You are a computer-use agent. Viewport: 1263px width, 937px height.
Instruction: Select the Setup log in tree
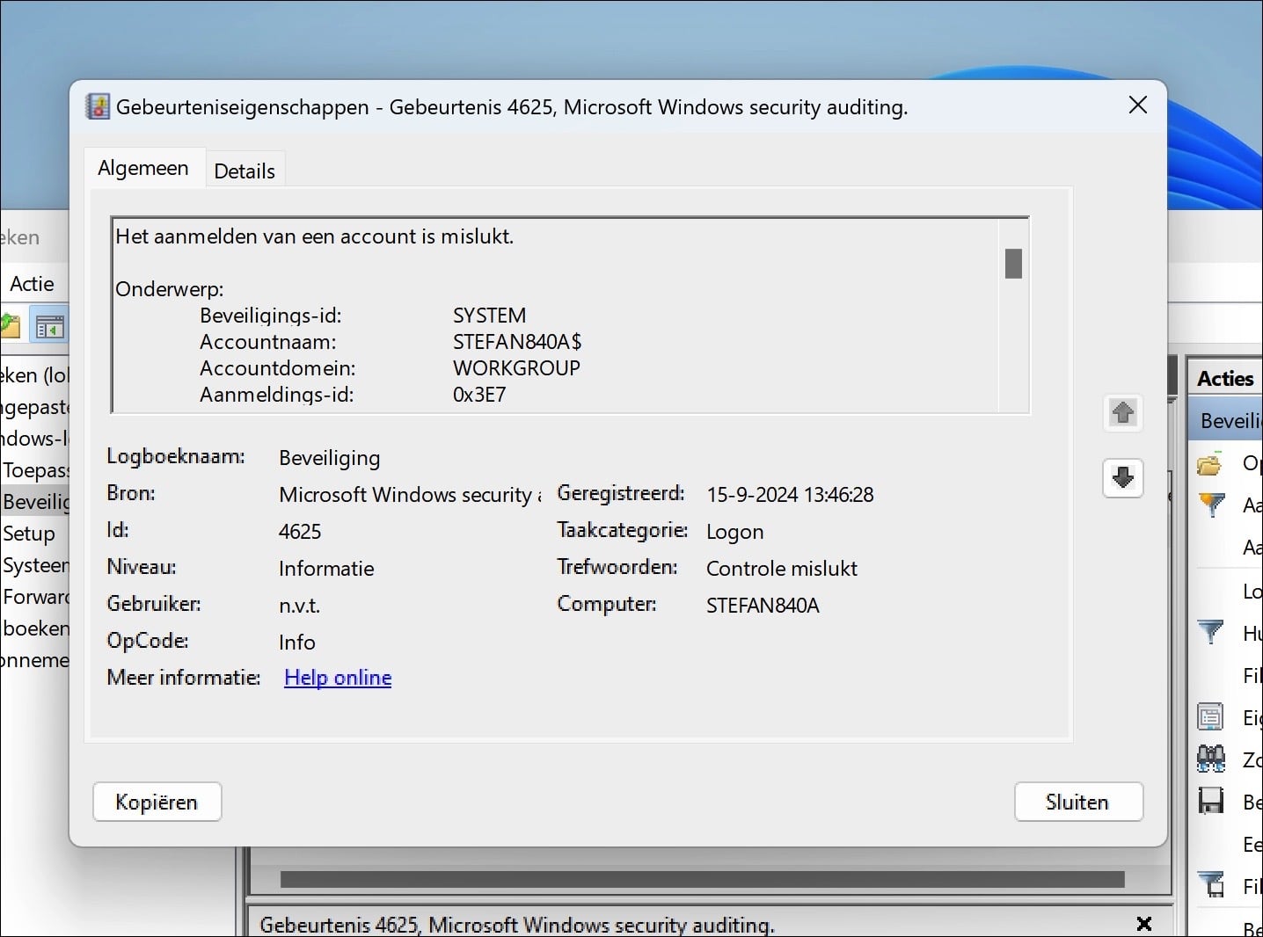coord(29,534)
